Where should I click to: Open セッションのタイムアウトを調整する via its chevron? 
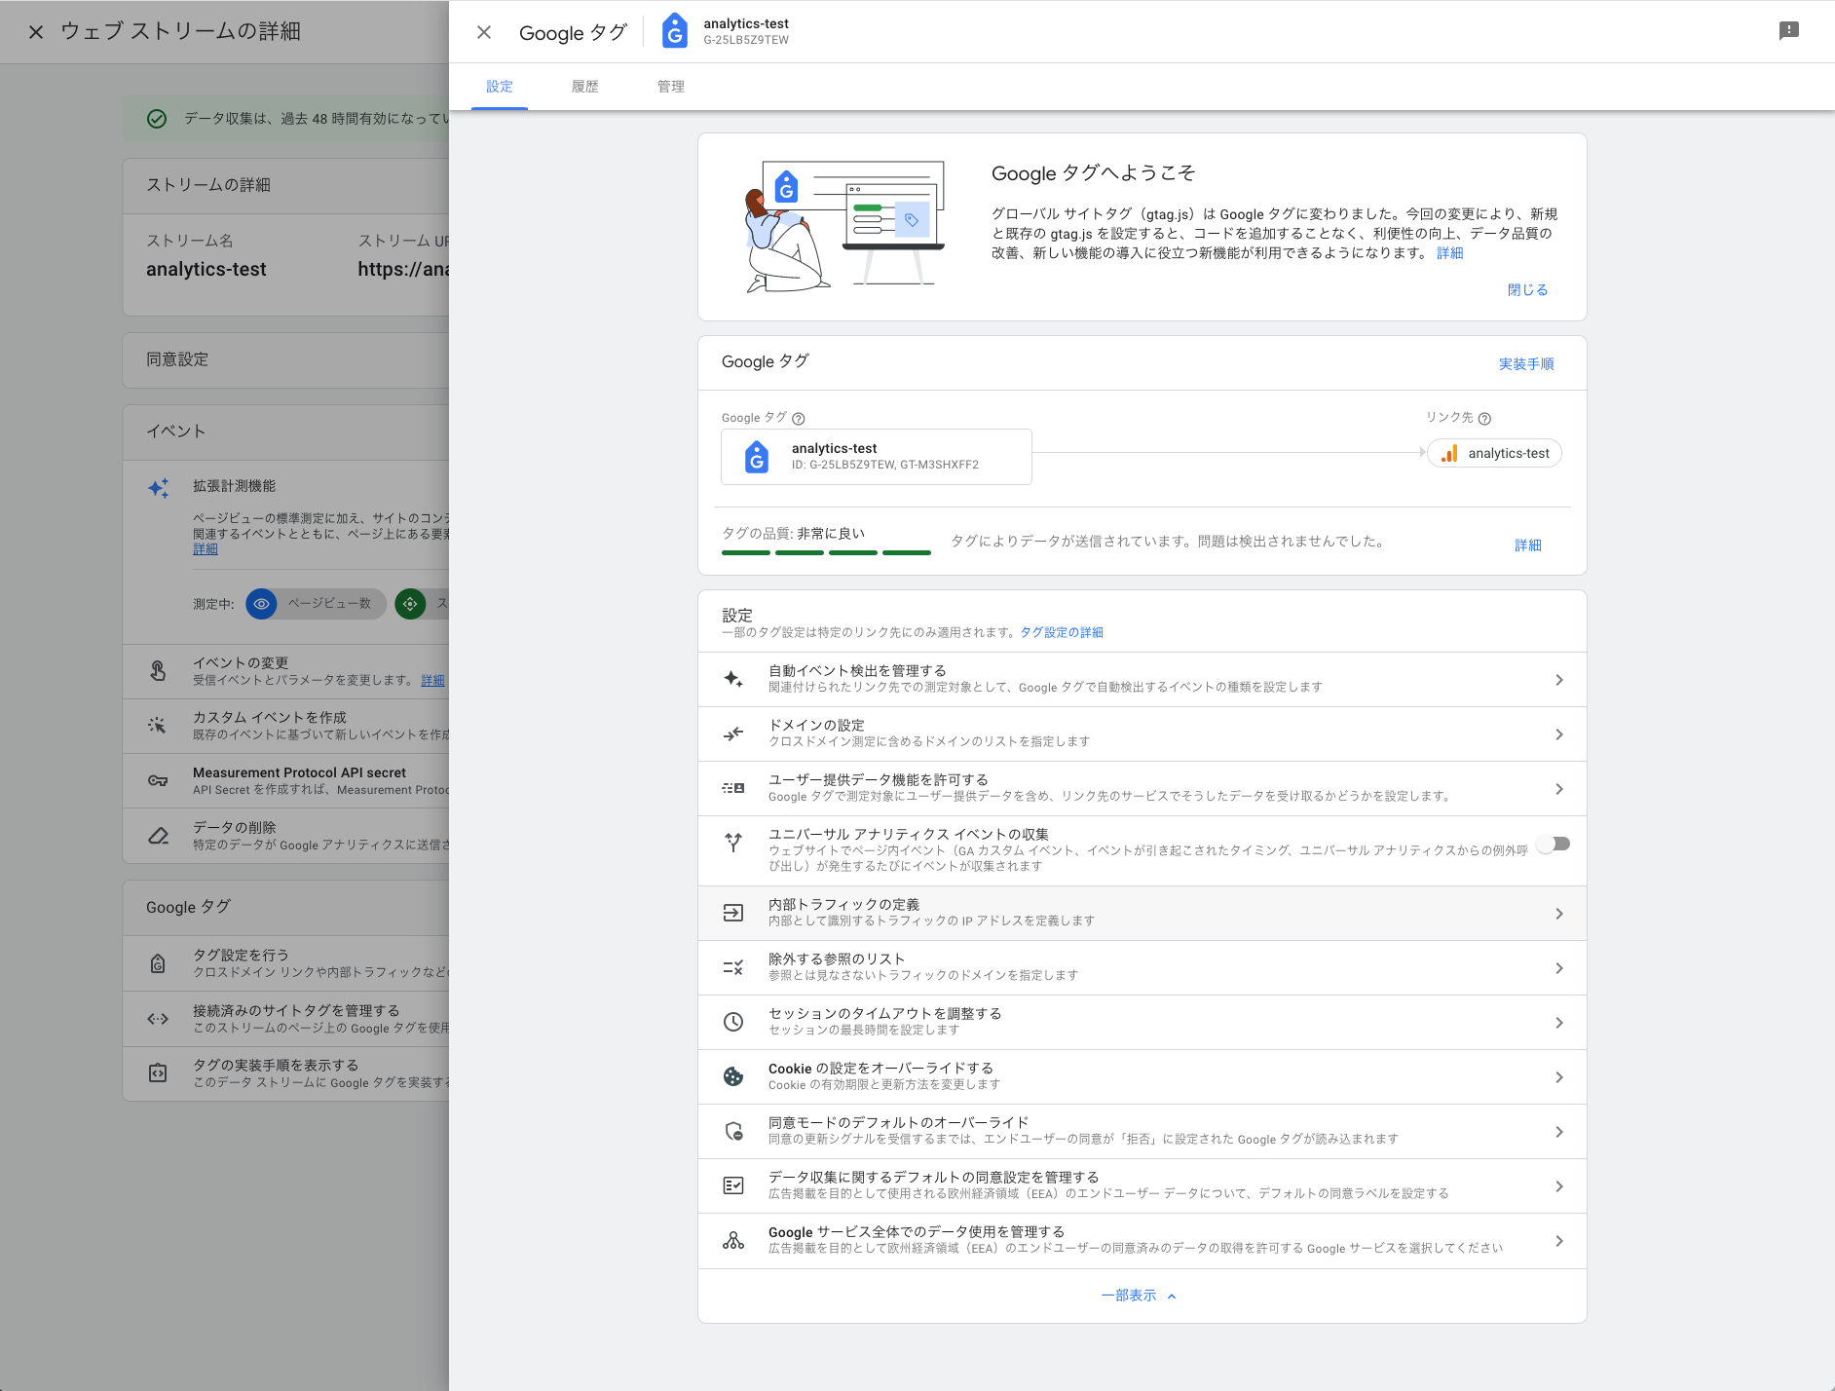(1559, 1022)
